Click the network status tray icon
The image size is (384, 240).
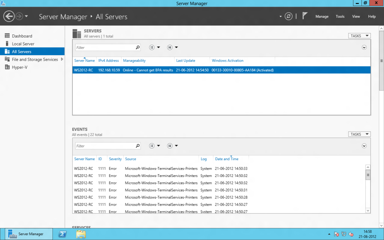point(344,234)
